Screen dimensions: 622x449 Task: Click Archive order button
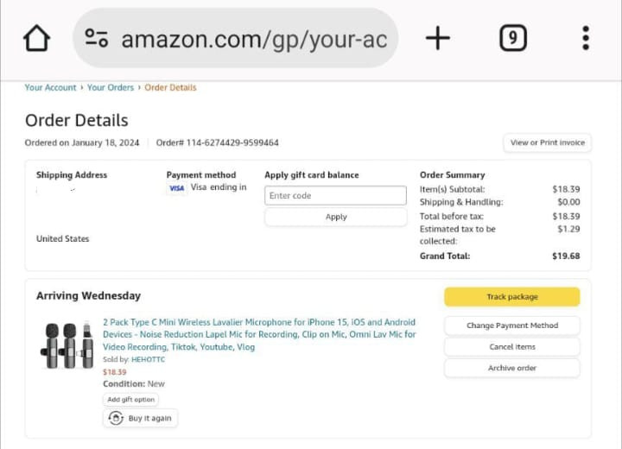pyautogui.click(x=511, y=368)
